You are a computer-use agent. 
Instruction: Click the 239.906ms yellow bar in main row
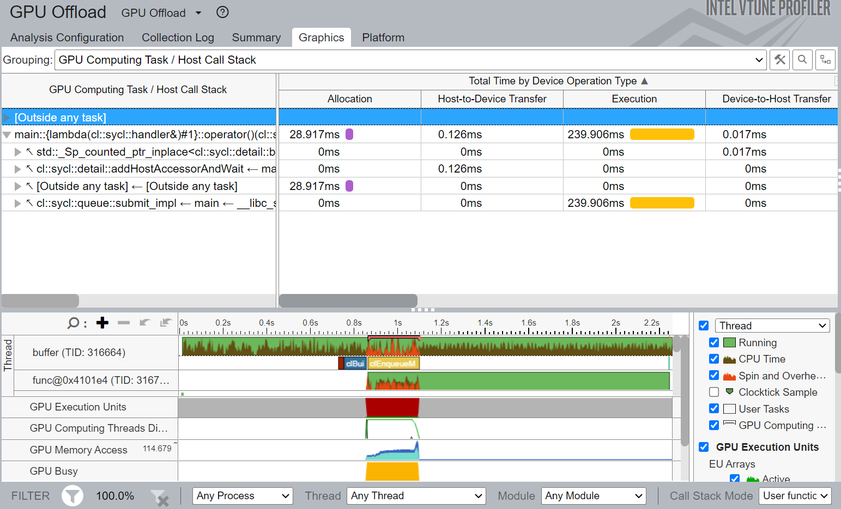pos(662,134)
